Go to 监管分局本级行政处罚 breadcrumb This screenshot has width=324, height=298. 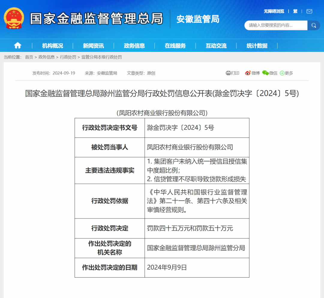click(x=101, y=57)
